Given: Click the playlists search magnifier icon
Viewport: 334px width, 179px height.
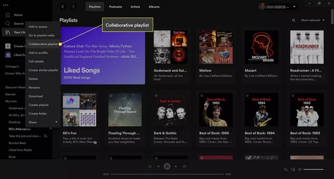Looking at the screenshot, I should point(294,20).
